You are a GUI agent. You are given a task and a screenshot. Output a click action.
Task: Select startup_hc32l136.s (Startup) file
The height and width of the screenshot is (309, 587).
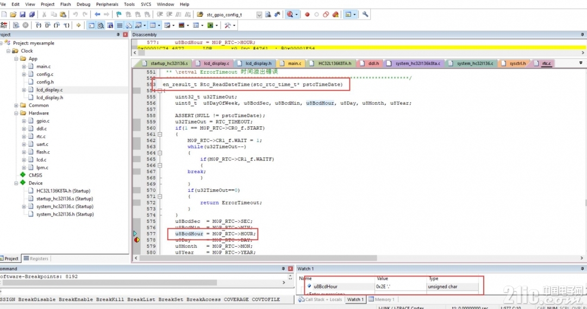click(64, 198)
